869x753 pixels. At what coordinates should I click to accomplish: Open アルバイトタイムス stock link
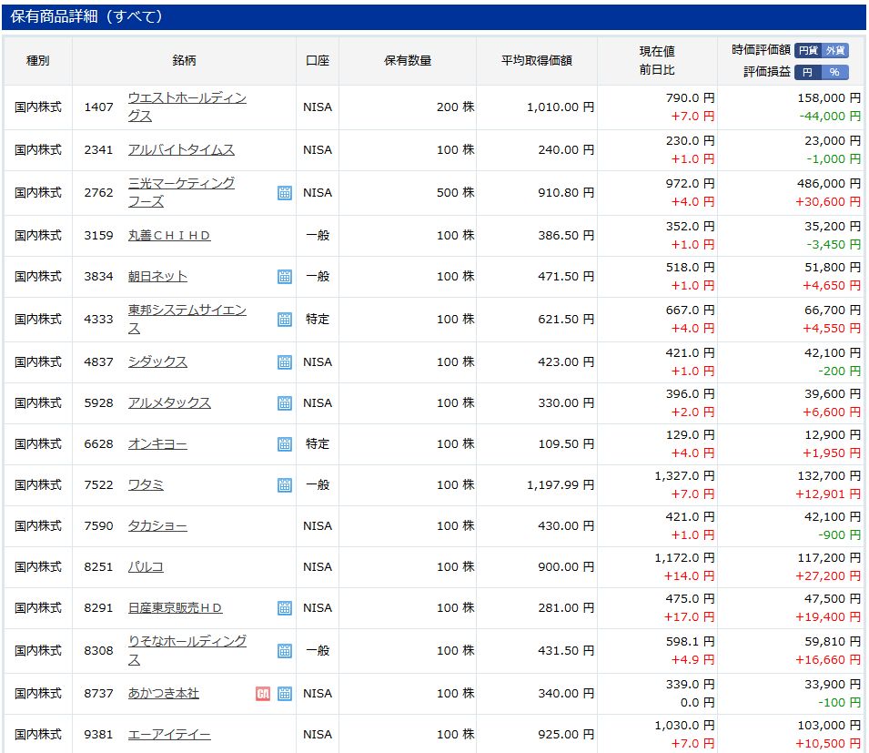point(181,149)
